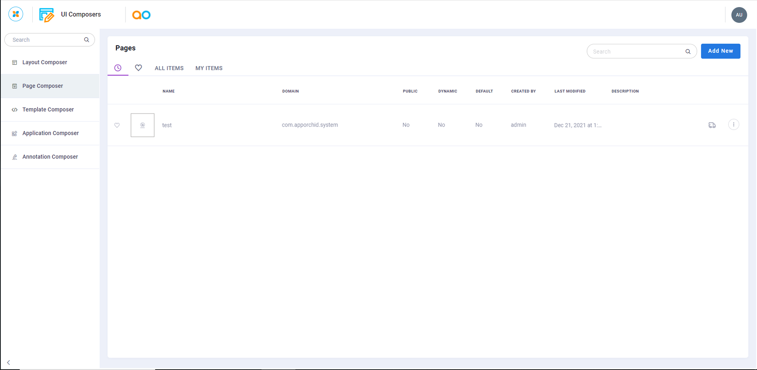Click the Pages search magnifier icon

pyautogui.click(x=688, y=52)
